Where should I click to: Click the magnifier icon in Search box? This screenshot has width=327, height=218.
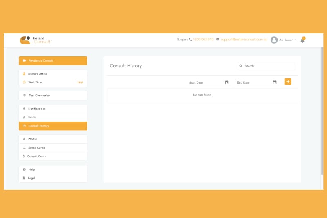coord(241,66)
